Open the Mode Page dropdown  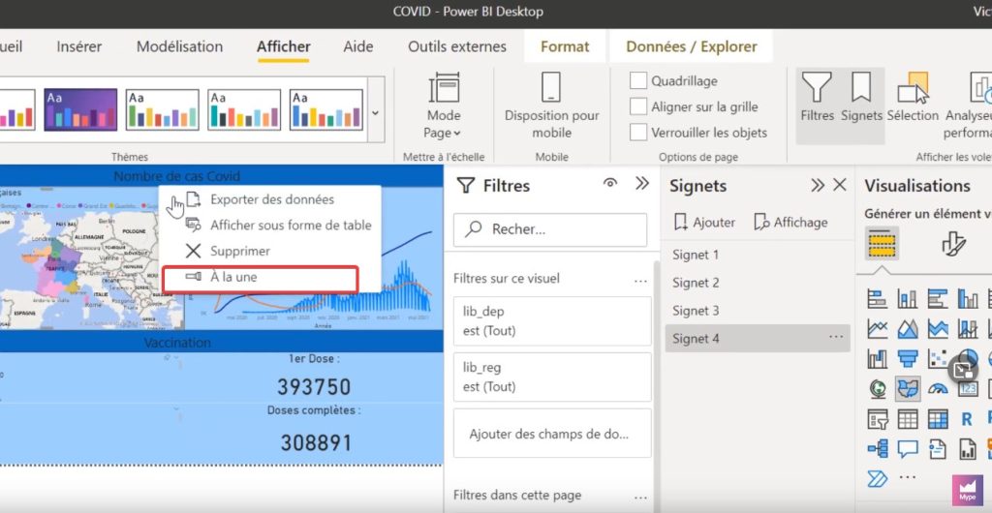tap(444, 106)
